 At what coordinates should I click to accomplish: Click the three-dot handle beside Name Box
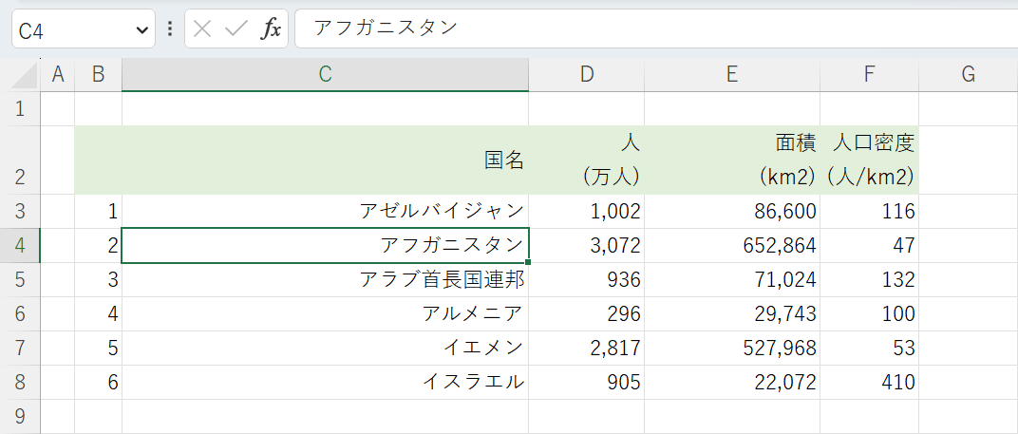click(170, 29)
